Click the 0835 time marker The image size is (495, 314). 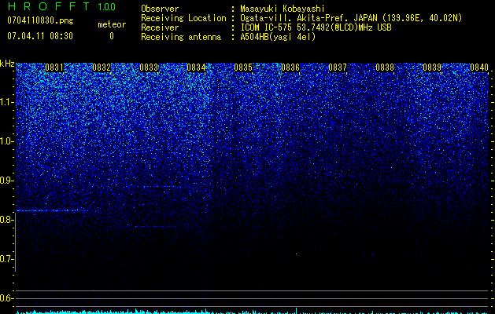[x=243, y=68]
